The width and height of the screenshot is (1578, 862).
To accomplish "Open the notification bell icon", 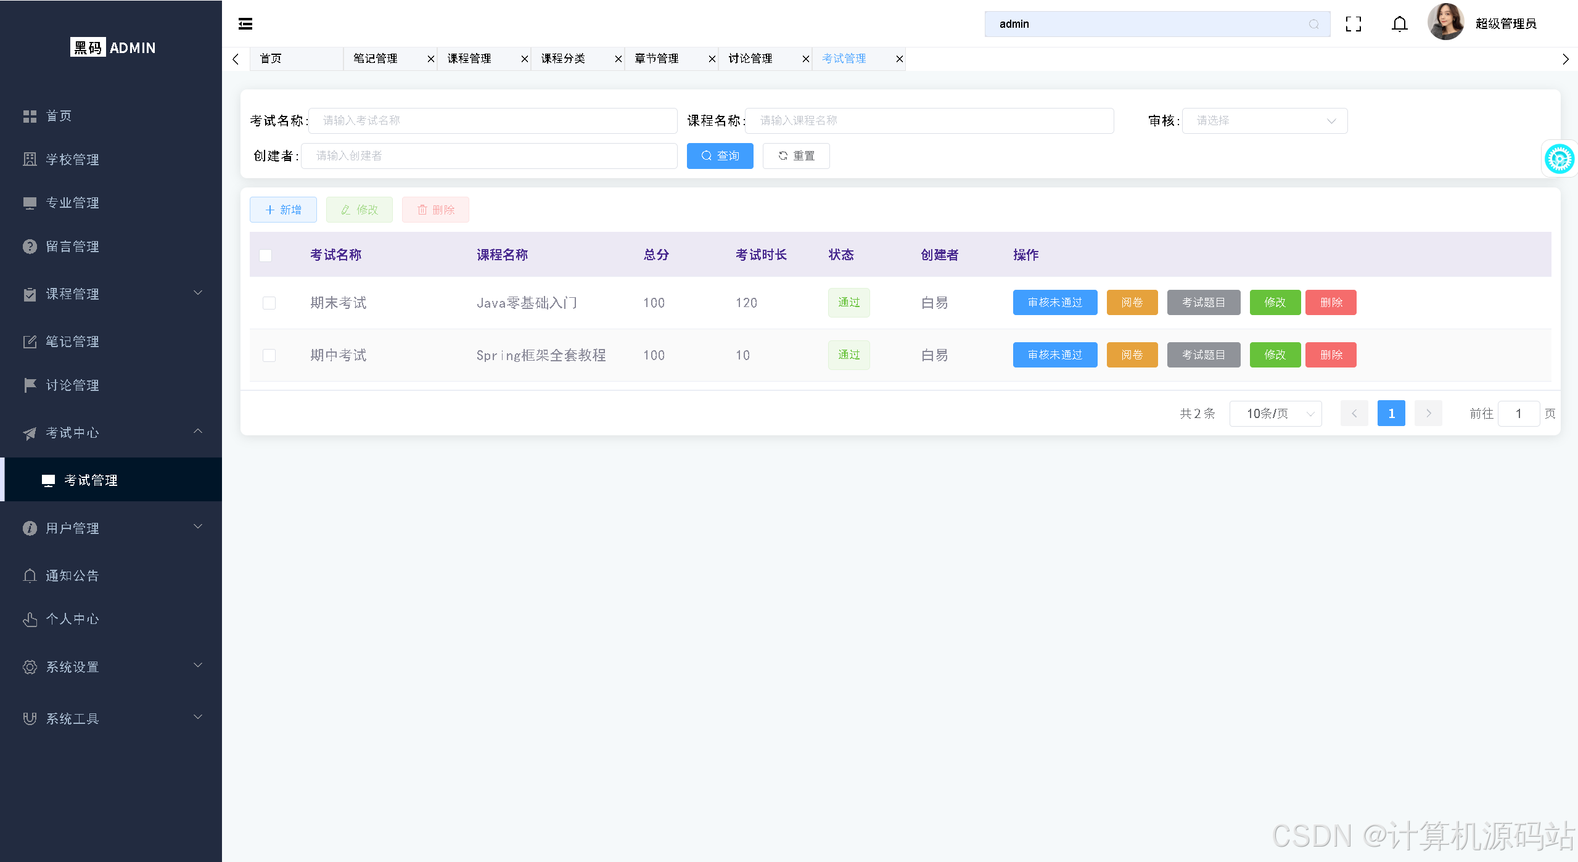I will 1399,23.
